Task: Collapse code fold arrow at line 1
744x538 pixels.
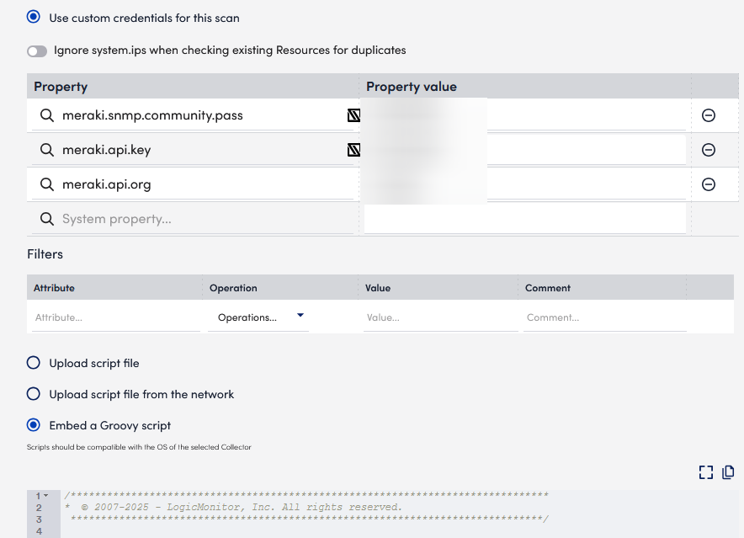Action: 45,496
